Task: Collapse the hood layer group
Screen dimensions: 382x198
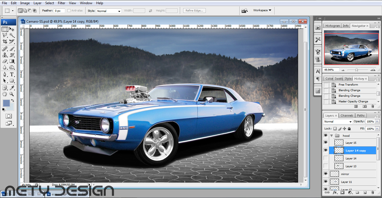Action: pyautogui.click(x=332, y=136)
